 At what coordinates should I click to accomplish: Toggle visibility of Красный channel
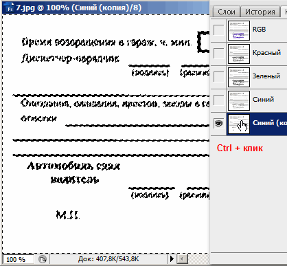click(218, 54)
